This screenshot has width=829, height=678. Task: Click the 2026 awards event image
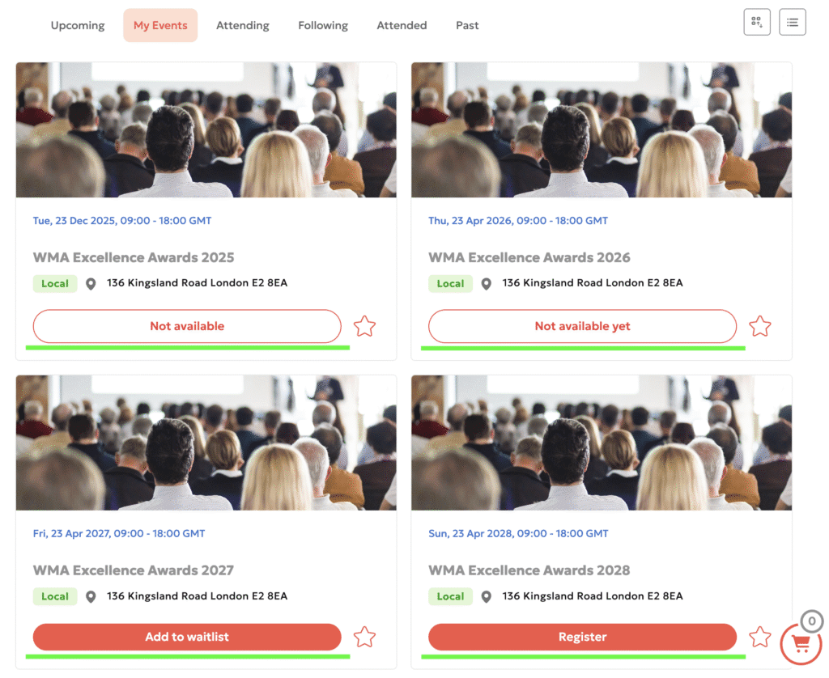pos(602,130)
